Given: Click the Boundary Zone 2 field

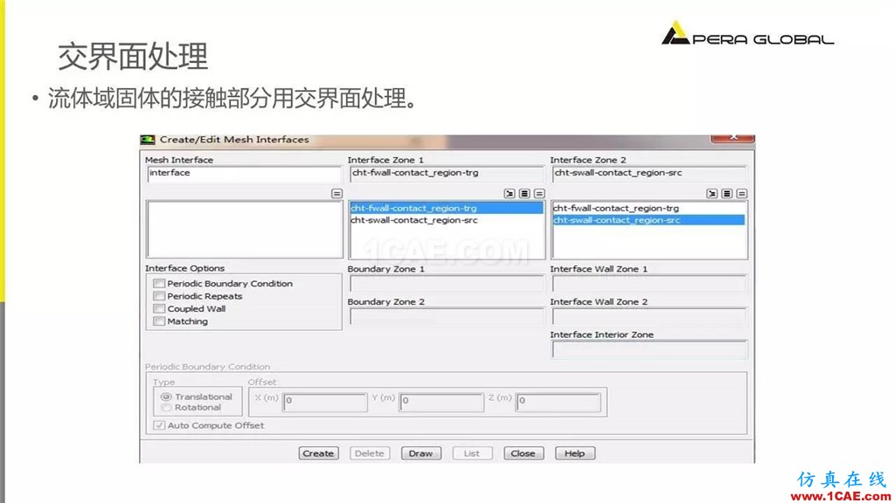Looking at the screenshot, I should [x=447, y=316].
